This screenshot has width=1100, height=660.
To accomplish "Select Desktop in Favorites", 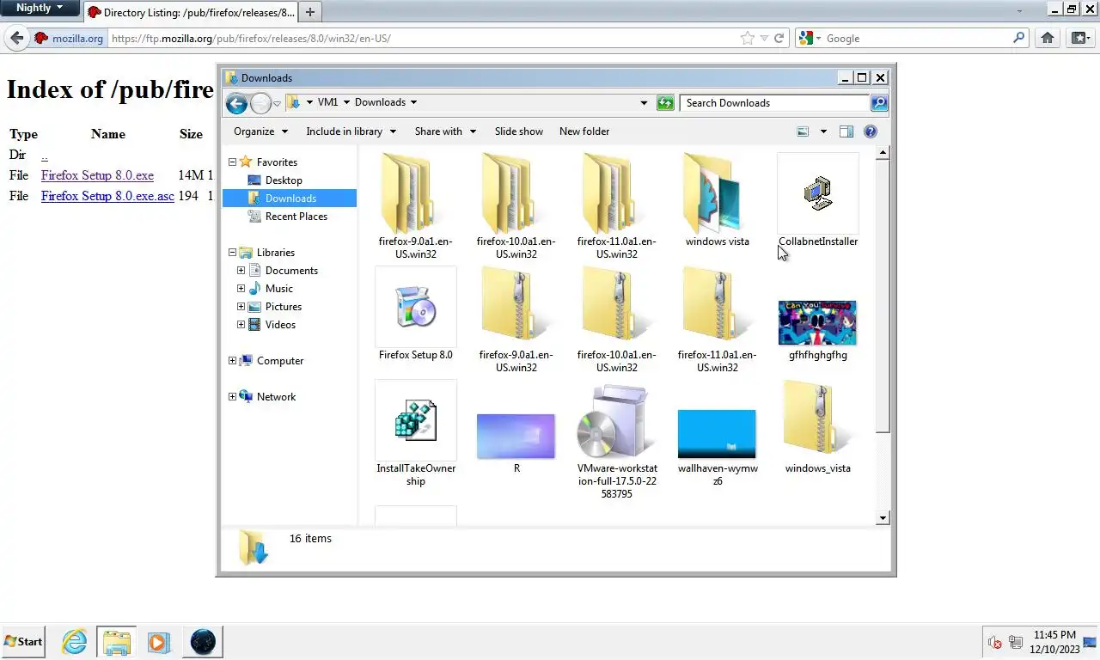I will coord(284,180).
